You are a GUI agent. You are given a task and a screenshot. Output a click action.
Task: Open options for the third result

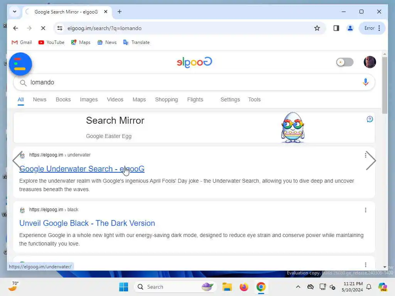pos(366,264)
